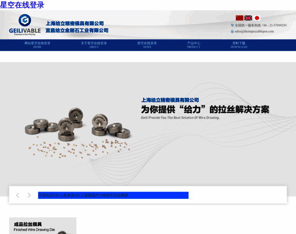
Task: Click the 上海给立精密模具有限公司 header title
Action: (x=75, y=23)
